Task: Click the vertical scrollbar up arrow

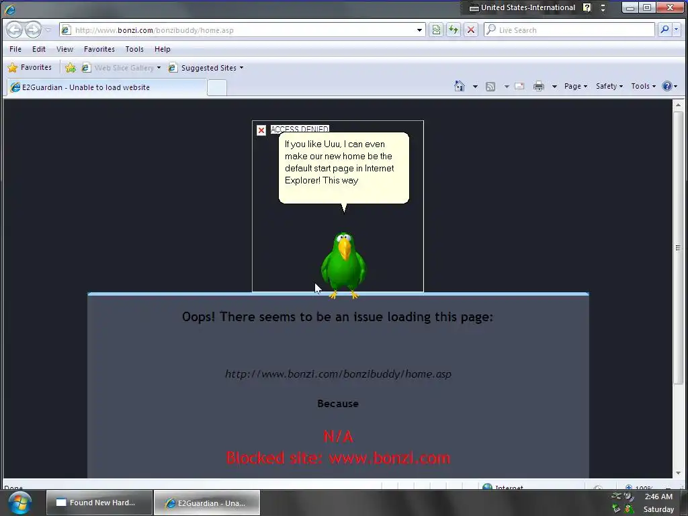Action: (678, 105)
